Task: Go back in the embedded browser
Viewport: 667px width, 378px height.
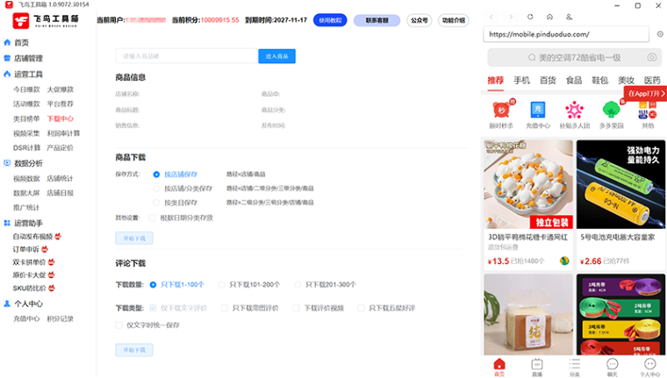Action: [x=491, y=17]
